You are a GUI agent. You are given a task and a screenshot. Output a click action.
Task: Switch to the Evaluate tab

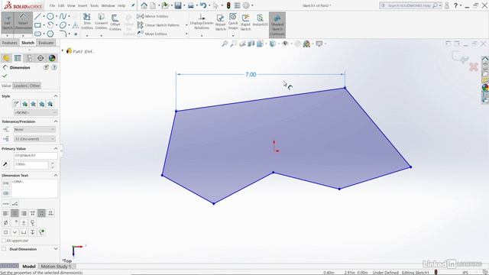[x=46, y=43]
